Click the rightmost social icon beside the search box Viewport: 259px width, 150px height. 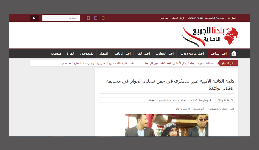coord(103,18)
